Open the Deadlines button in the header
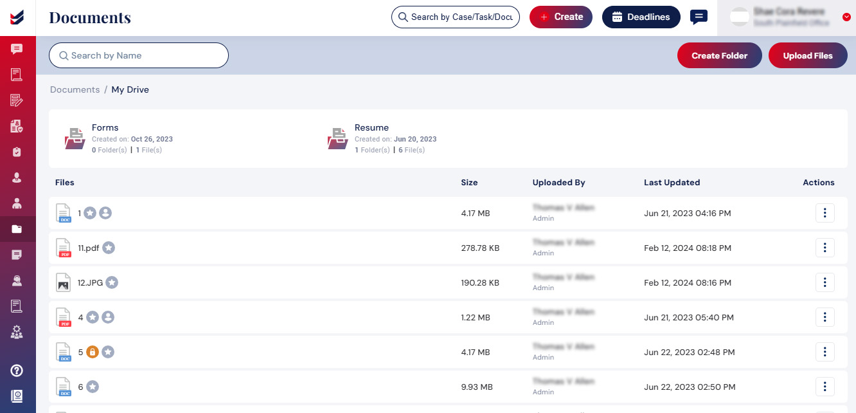The width and height of the screenshot is (856, 413). pos(641,17)
